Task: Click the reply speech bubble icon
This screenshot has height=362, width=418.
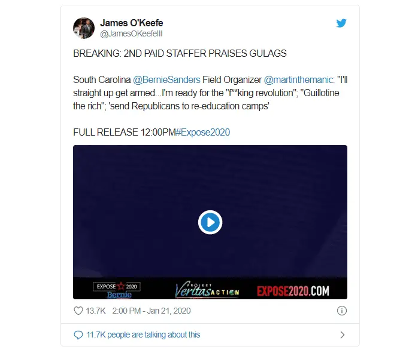Action: tap(78, 335)
